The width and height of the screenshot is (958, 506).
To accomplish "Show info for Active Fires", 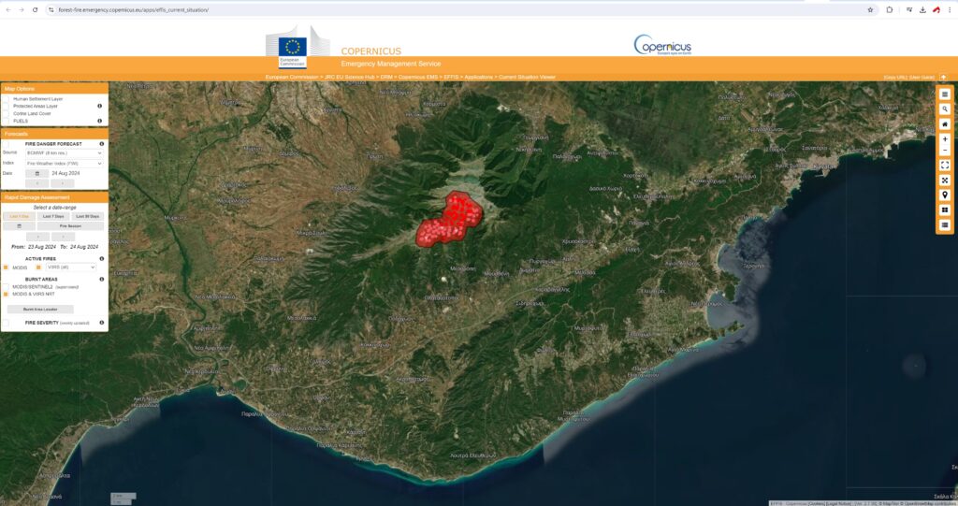I will [101, 258].
